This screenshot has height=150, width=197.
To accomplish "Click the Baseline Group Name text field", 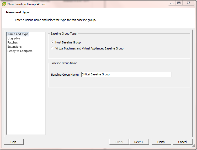I will [126, 74].
